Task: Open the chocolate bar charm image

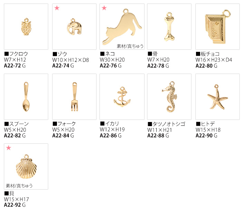Action: (x=217, y=26)
